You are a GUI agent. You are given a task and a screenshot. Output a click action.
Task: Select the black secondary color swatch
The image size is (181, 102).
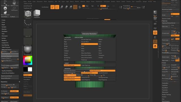[x=25, y=69]
